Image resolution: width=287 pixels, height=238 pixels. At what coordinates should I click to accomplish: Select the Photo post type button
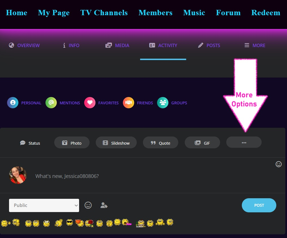tap(72, 143)
